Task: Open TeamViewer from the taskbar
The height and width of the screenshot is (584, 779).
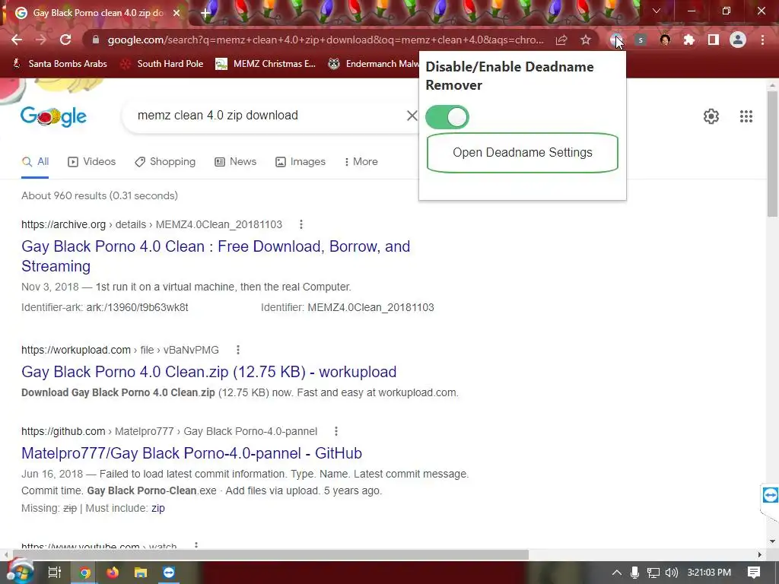Action: click(169, 573)
